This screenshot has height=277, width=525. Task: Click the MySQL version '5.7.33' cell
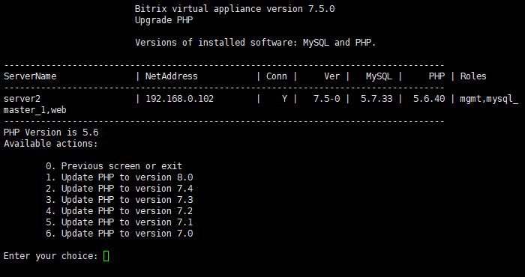376,99
